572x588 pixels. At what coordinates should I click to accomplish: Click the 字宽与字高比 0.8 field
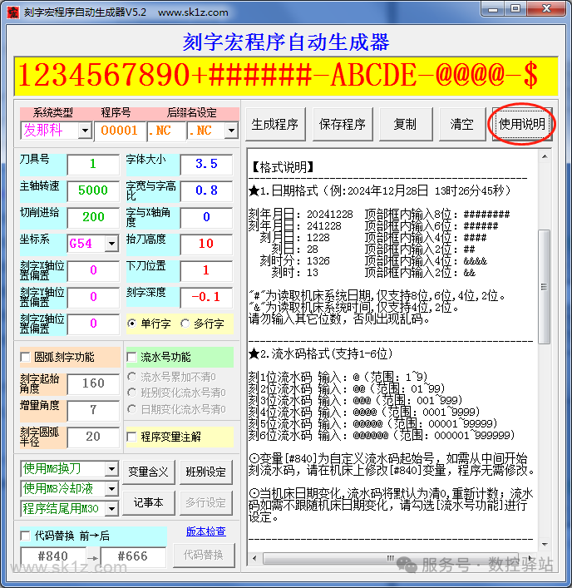(206, 190)
